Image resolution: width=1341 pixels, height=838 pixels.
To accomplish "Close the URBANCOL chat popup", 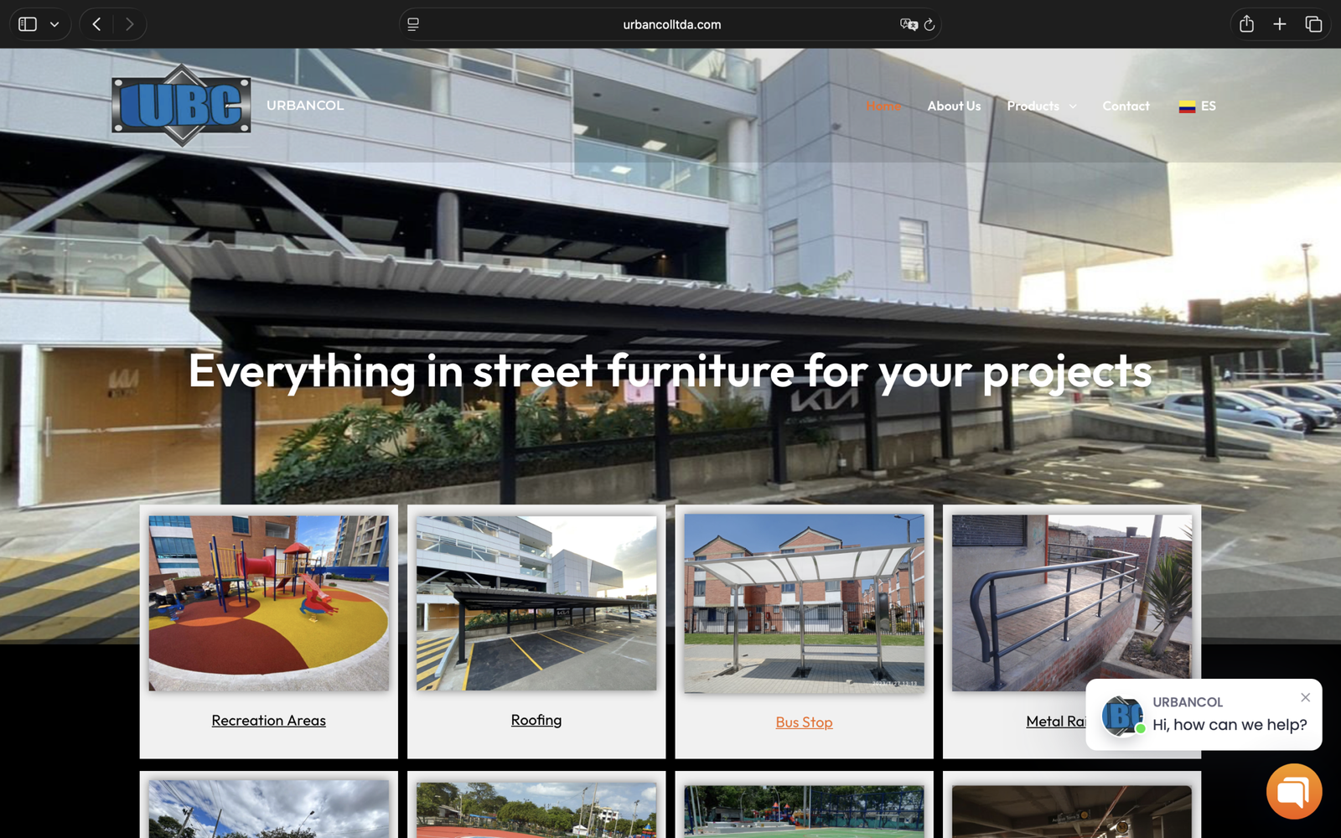I will 1305,697.
